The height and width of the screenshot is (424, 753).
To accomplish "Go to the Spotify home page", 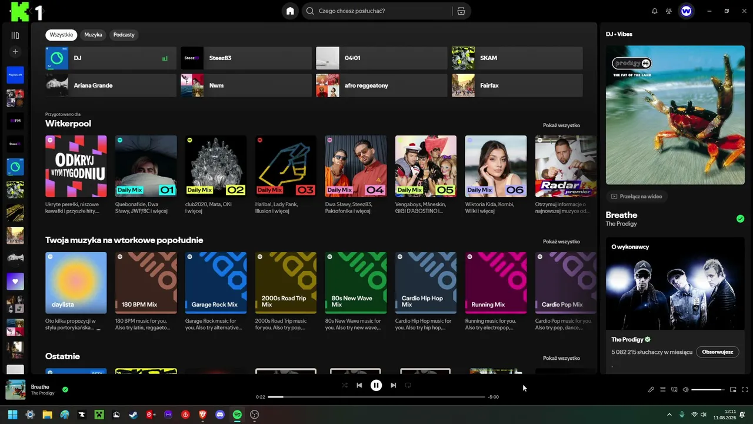I will 290,11.
